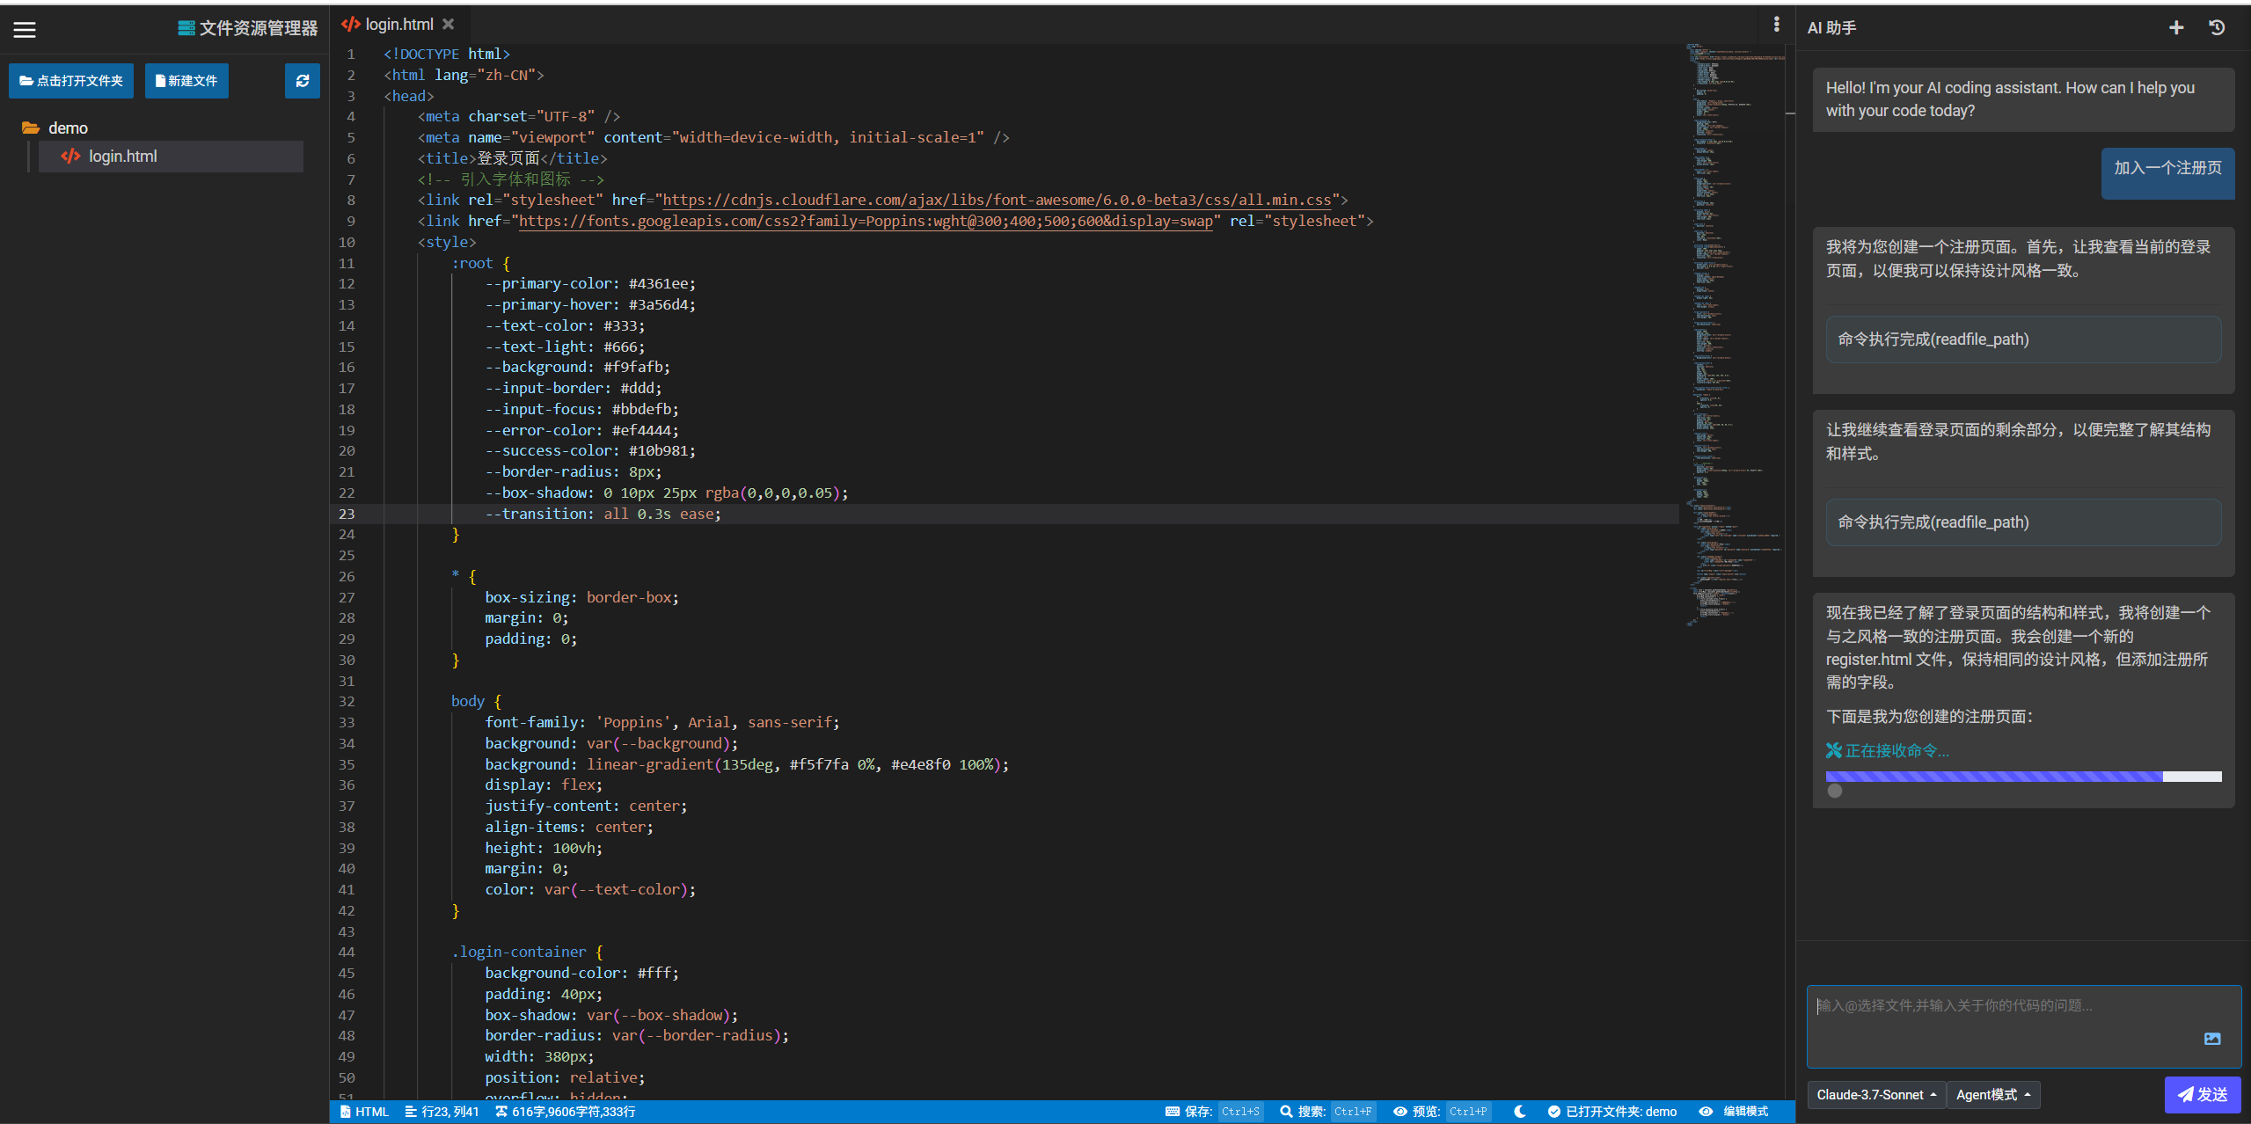Click the 正在接收命令 status text

click(x=1888, y=751)
